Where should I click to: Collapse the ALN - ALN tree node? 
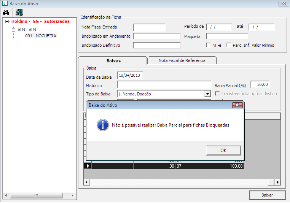[13, 30]
